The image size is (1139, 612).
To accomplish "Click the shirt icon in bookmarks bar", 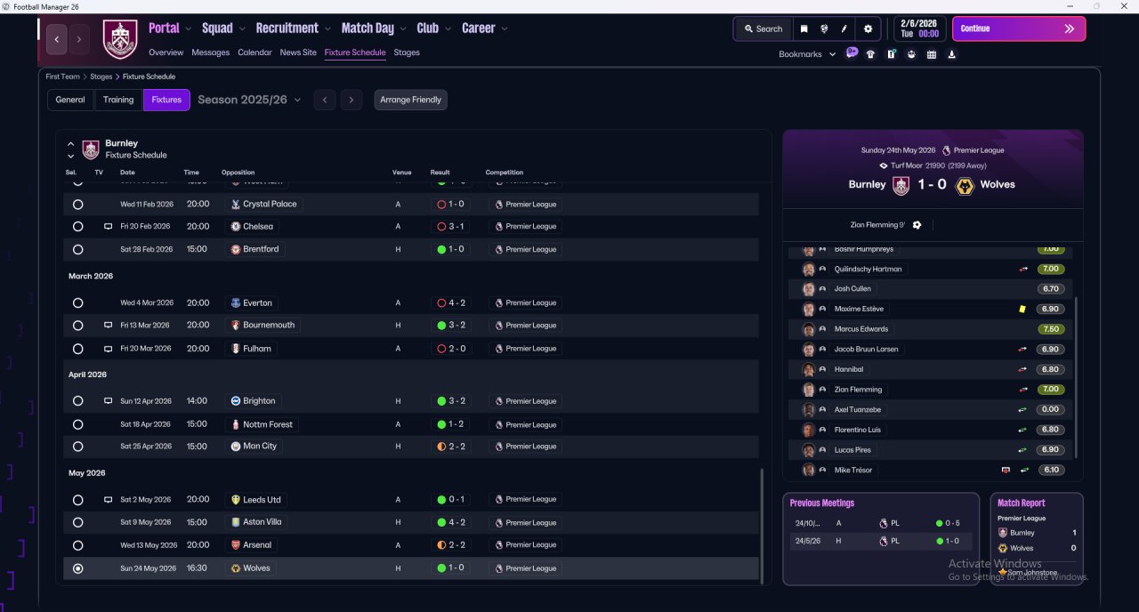I will [870, 54].
